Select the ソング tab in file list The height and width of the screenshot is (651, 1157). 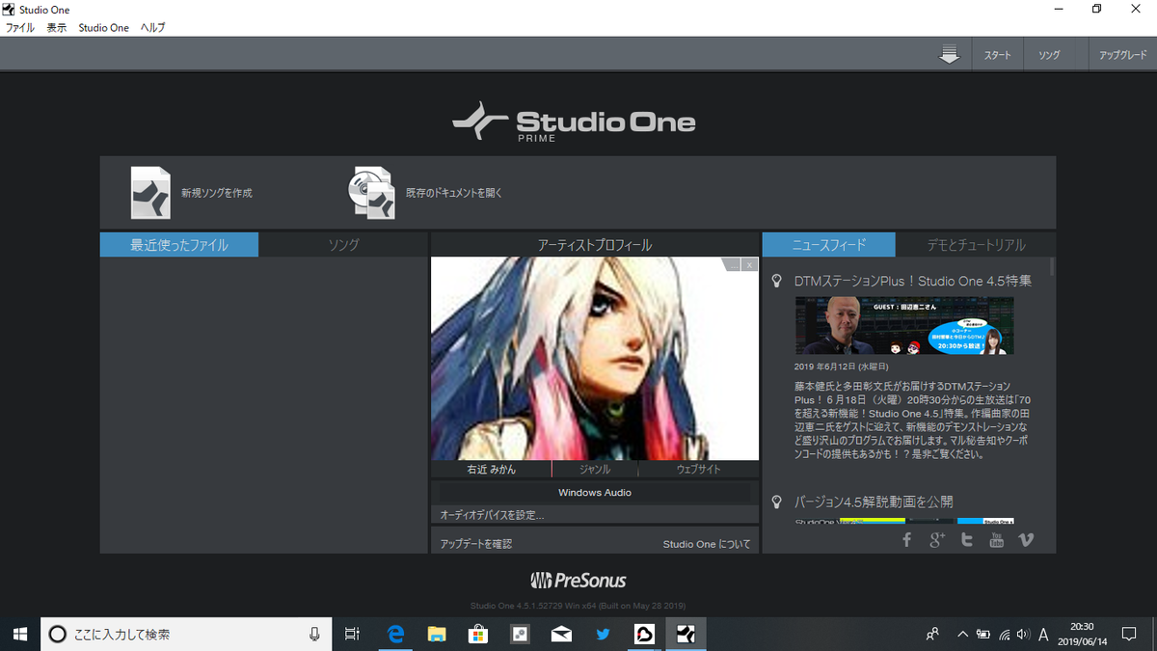pos(343,245)
